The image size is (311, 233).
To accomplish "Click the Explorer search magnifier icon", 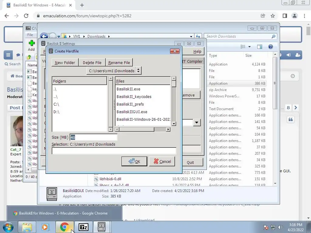I will pyautogui.click(x=274, y=36).
